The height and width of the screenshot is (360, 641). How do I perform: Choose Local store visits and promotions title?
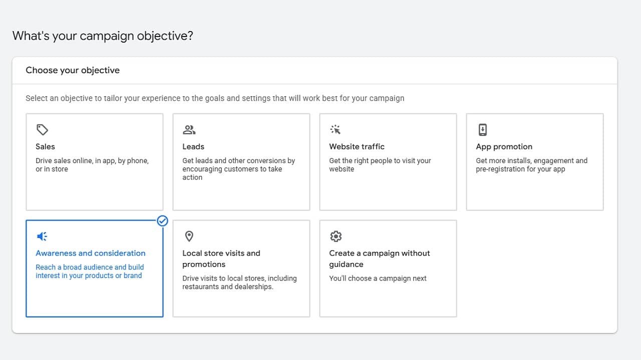(x=221, y=258)
